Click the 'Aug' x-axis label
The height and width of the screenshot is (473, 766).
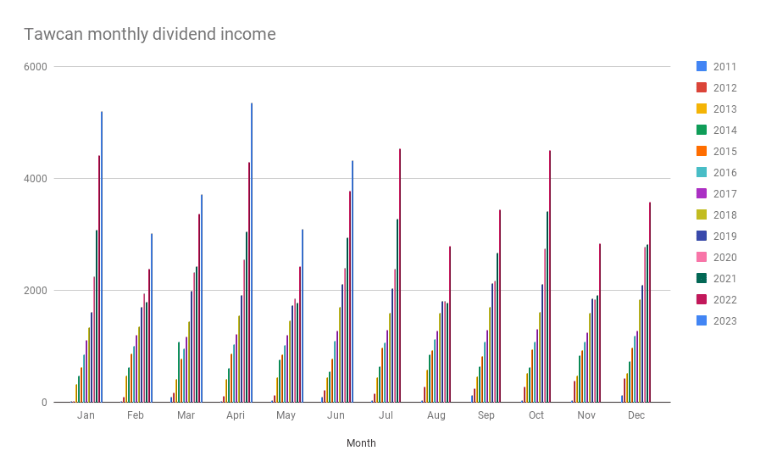tap(436, 415)
